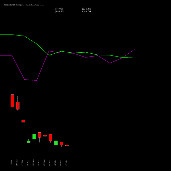Select the red candlestick for 03 Dec
The image size is (171, 171).
[62, 144]
